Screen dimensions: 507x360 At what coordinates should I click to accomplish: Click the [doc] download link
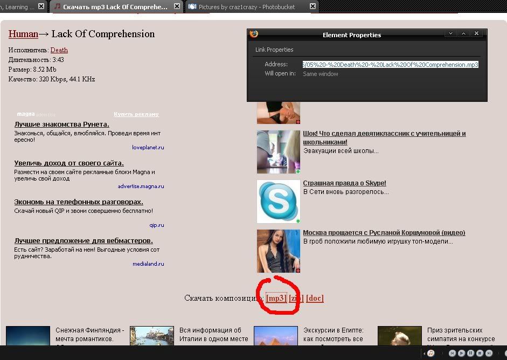[x=315, y=298]
